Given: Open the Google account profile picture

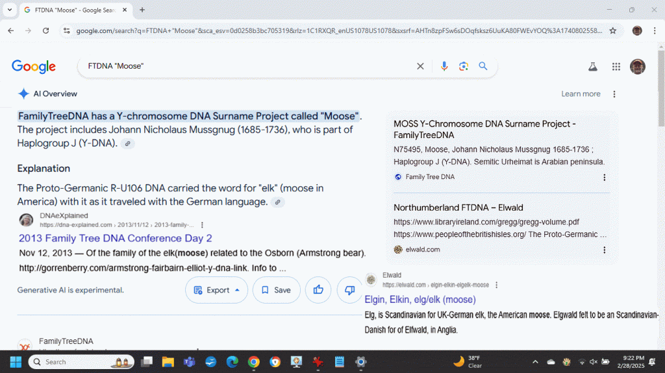Looking at the screenshot, I should 638,67.
